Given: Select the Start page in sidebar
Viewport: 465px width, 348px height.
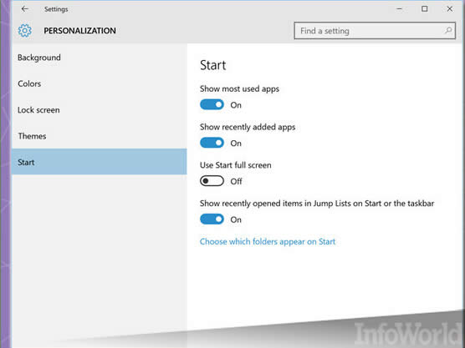Looking at the screenshot, I should 99,162.
